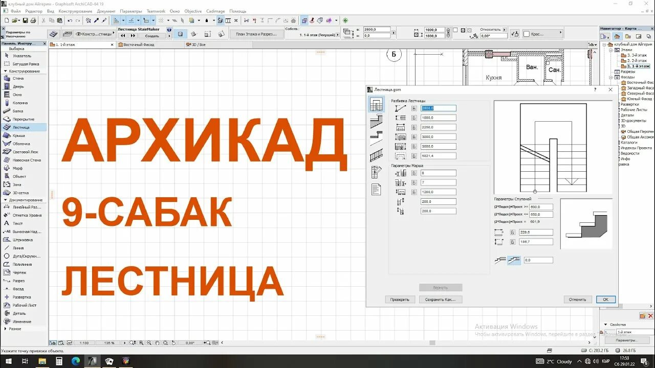The width and height of the screenshot is (655, 368).
Task: Toggle lock beside the 2250,0 field
Action: pos(414,127)
